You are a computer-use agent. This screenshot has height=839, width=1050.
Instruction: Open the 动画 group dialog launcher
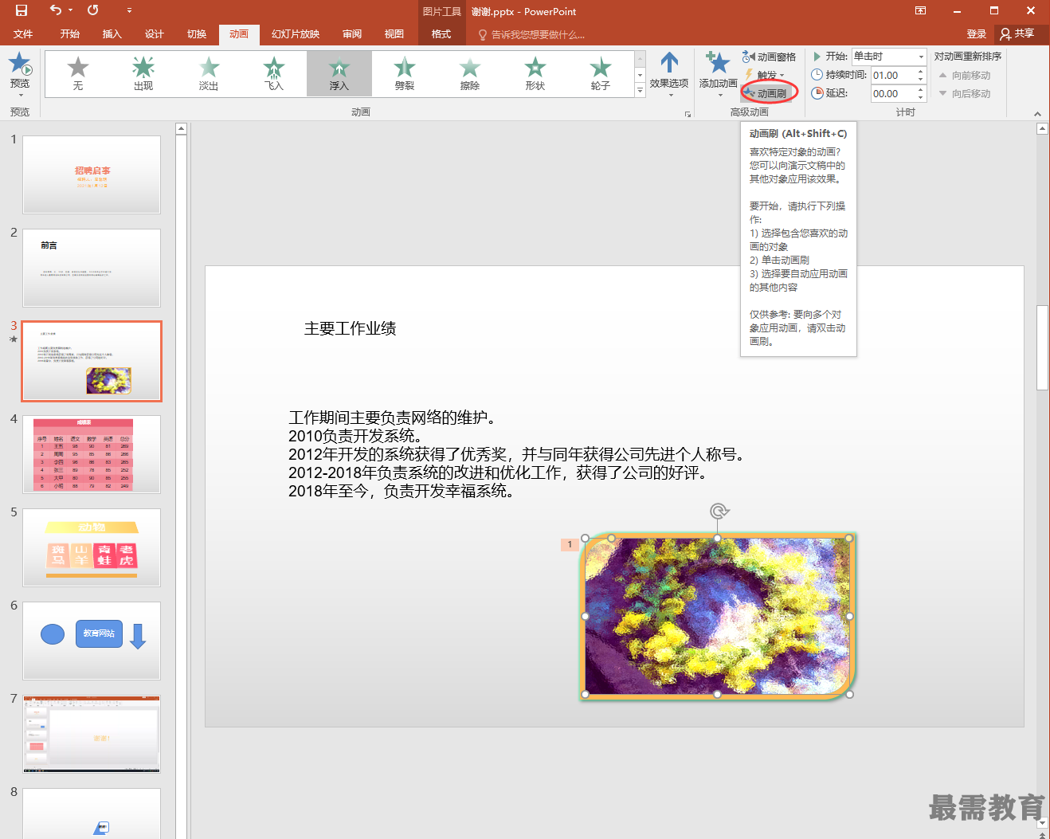[x=688, y=114]
